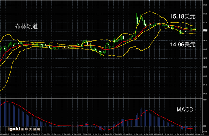Click the 布林轨道 chart label
Image resolution: width=209 pixels, height=136 pixels.
pos(27,26)
